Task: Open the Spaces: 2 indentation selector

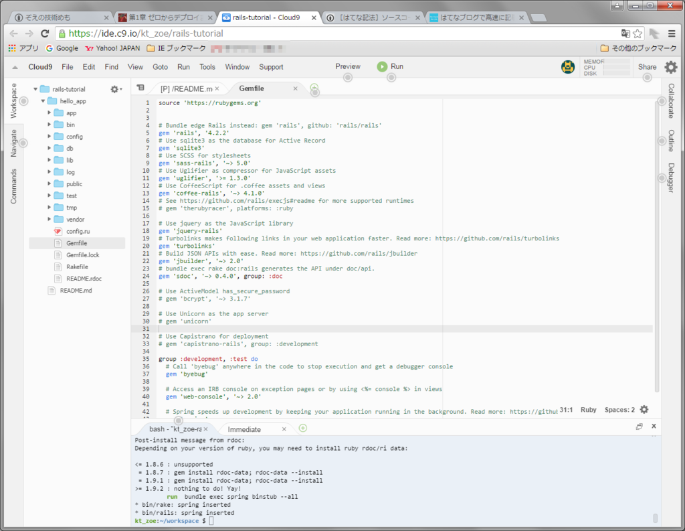Action: click(x=619, y=410)
